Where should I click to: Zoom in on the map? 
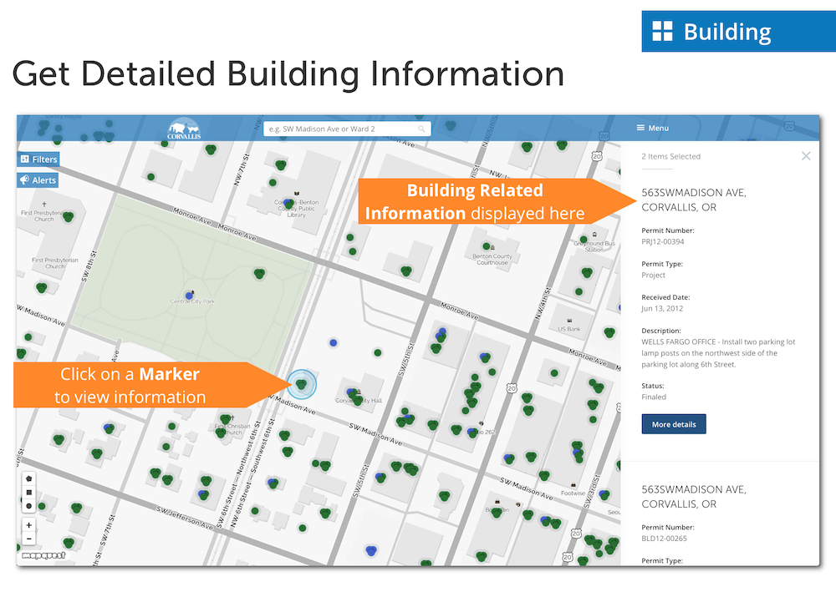click(x=28, y=525)
